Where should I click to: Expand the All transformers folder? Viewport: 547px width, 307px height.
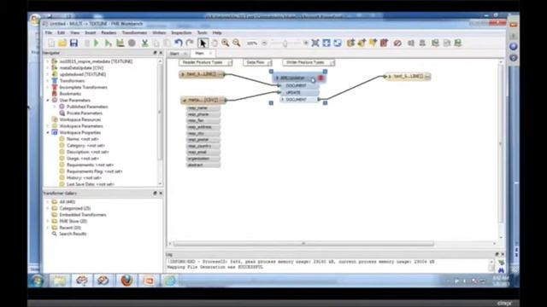[48, 202]
